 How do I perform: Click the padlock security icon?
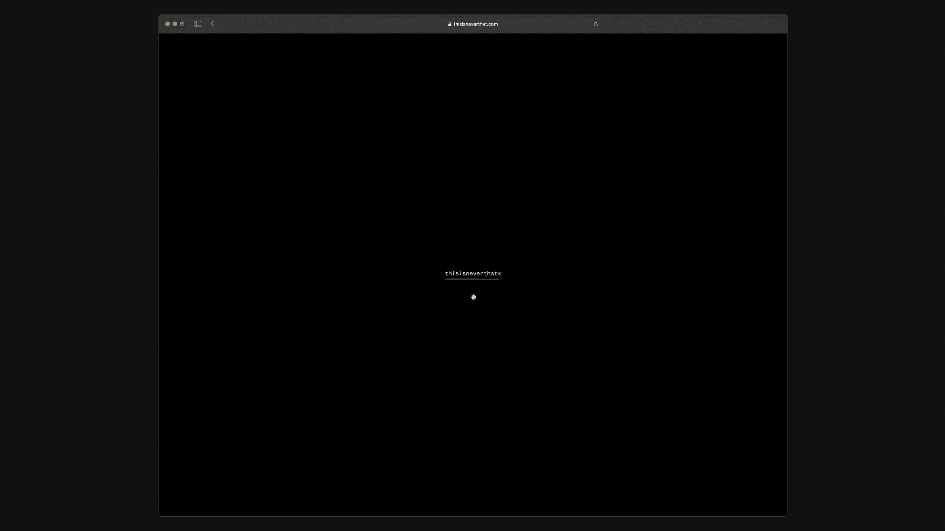pyautogui.click(x=450, y=24)
